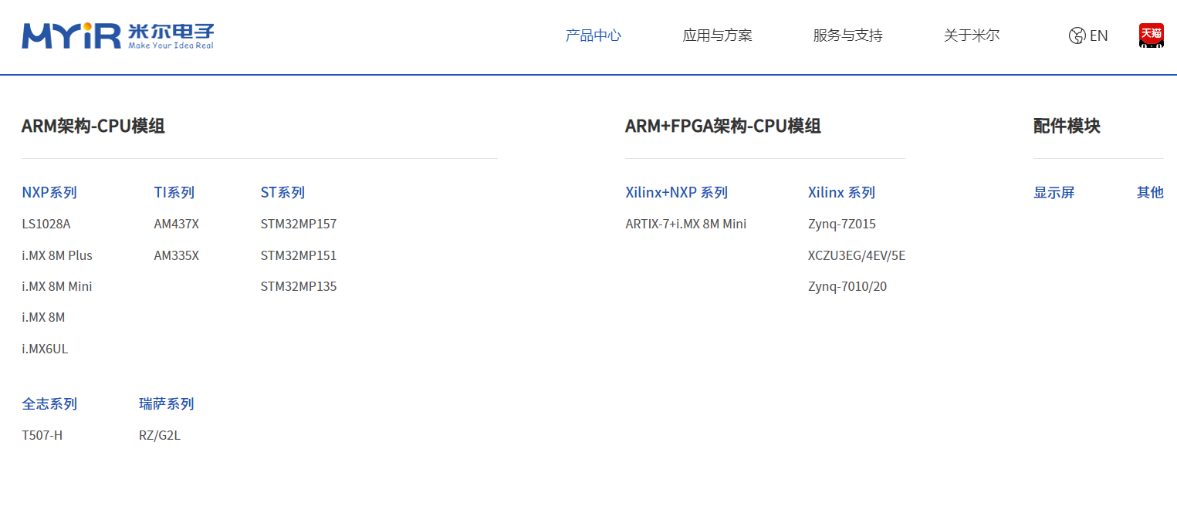Click the MYiR company logo
This screenshot has width=1177, height=530.
(117, 35)
